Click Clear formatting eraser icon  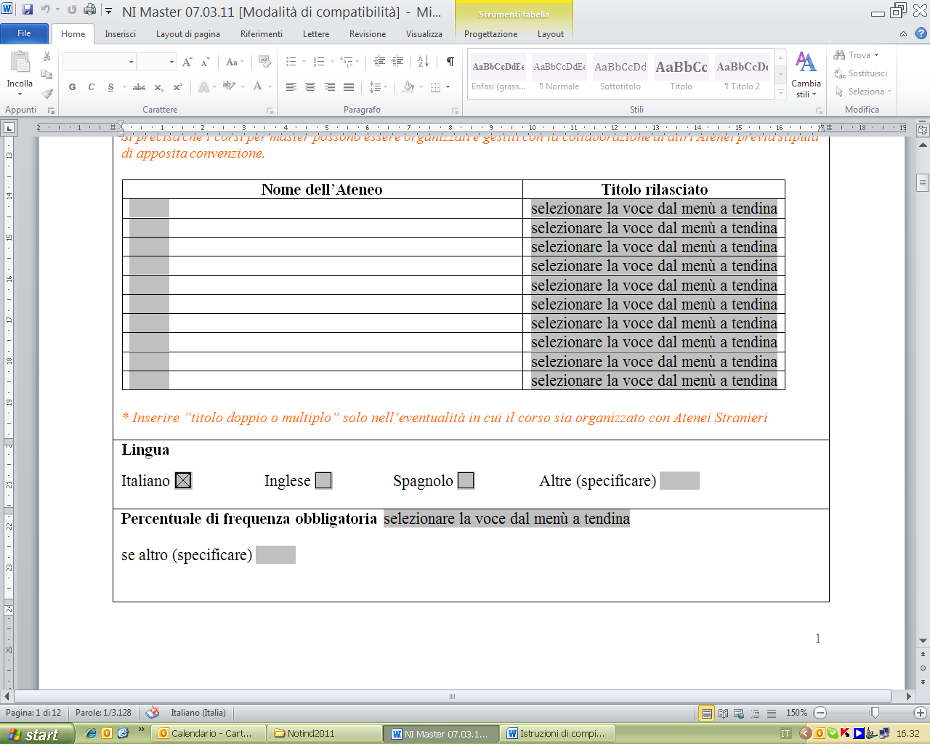(264, 62)
